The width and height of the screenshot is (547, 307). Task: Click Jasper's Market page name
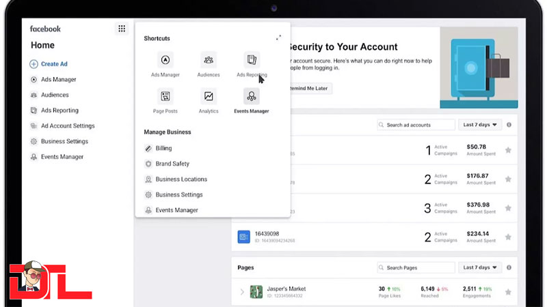tap(286, 289)
